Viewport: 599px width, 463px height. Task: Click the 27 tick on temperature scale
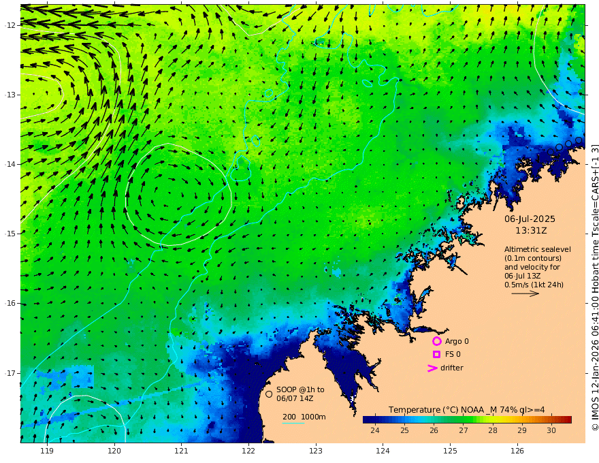[x=464, y=430]
